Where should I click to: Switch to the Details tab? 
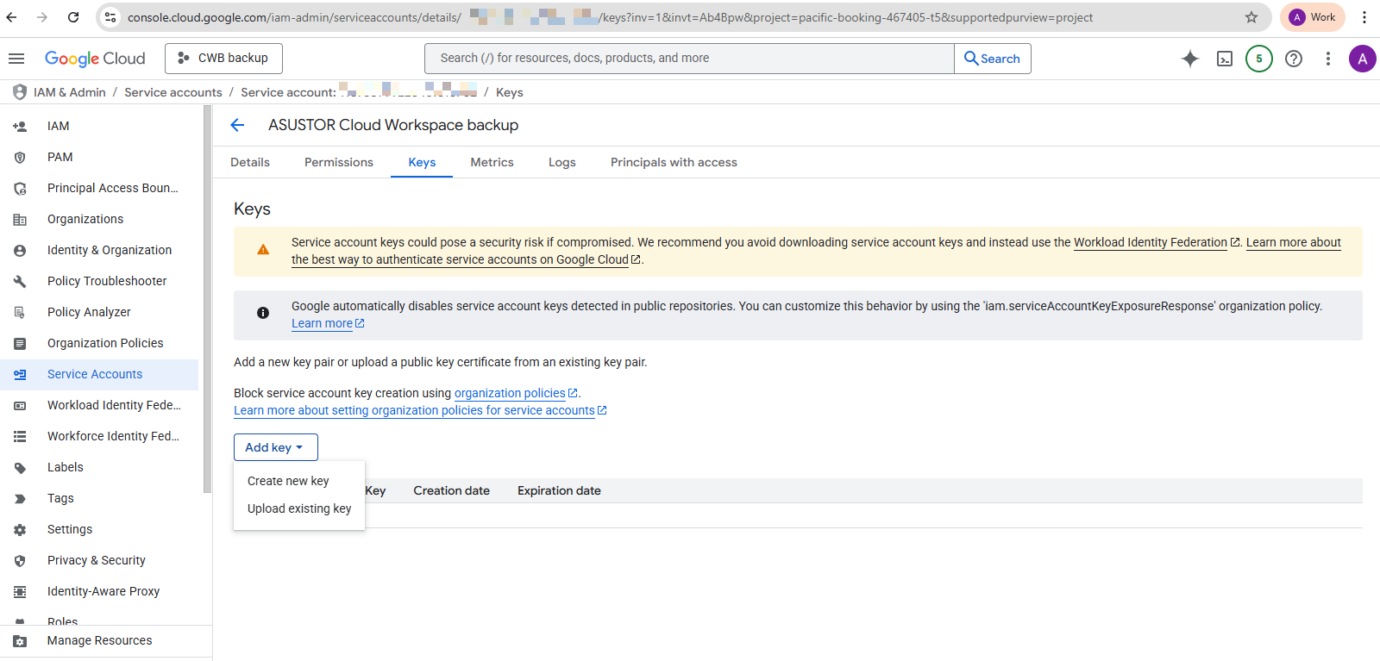click(x=250, y=162)
